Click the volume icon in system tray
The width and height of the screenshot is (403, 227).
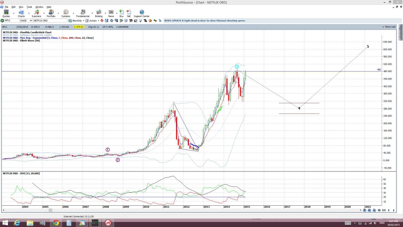[375, 223]
